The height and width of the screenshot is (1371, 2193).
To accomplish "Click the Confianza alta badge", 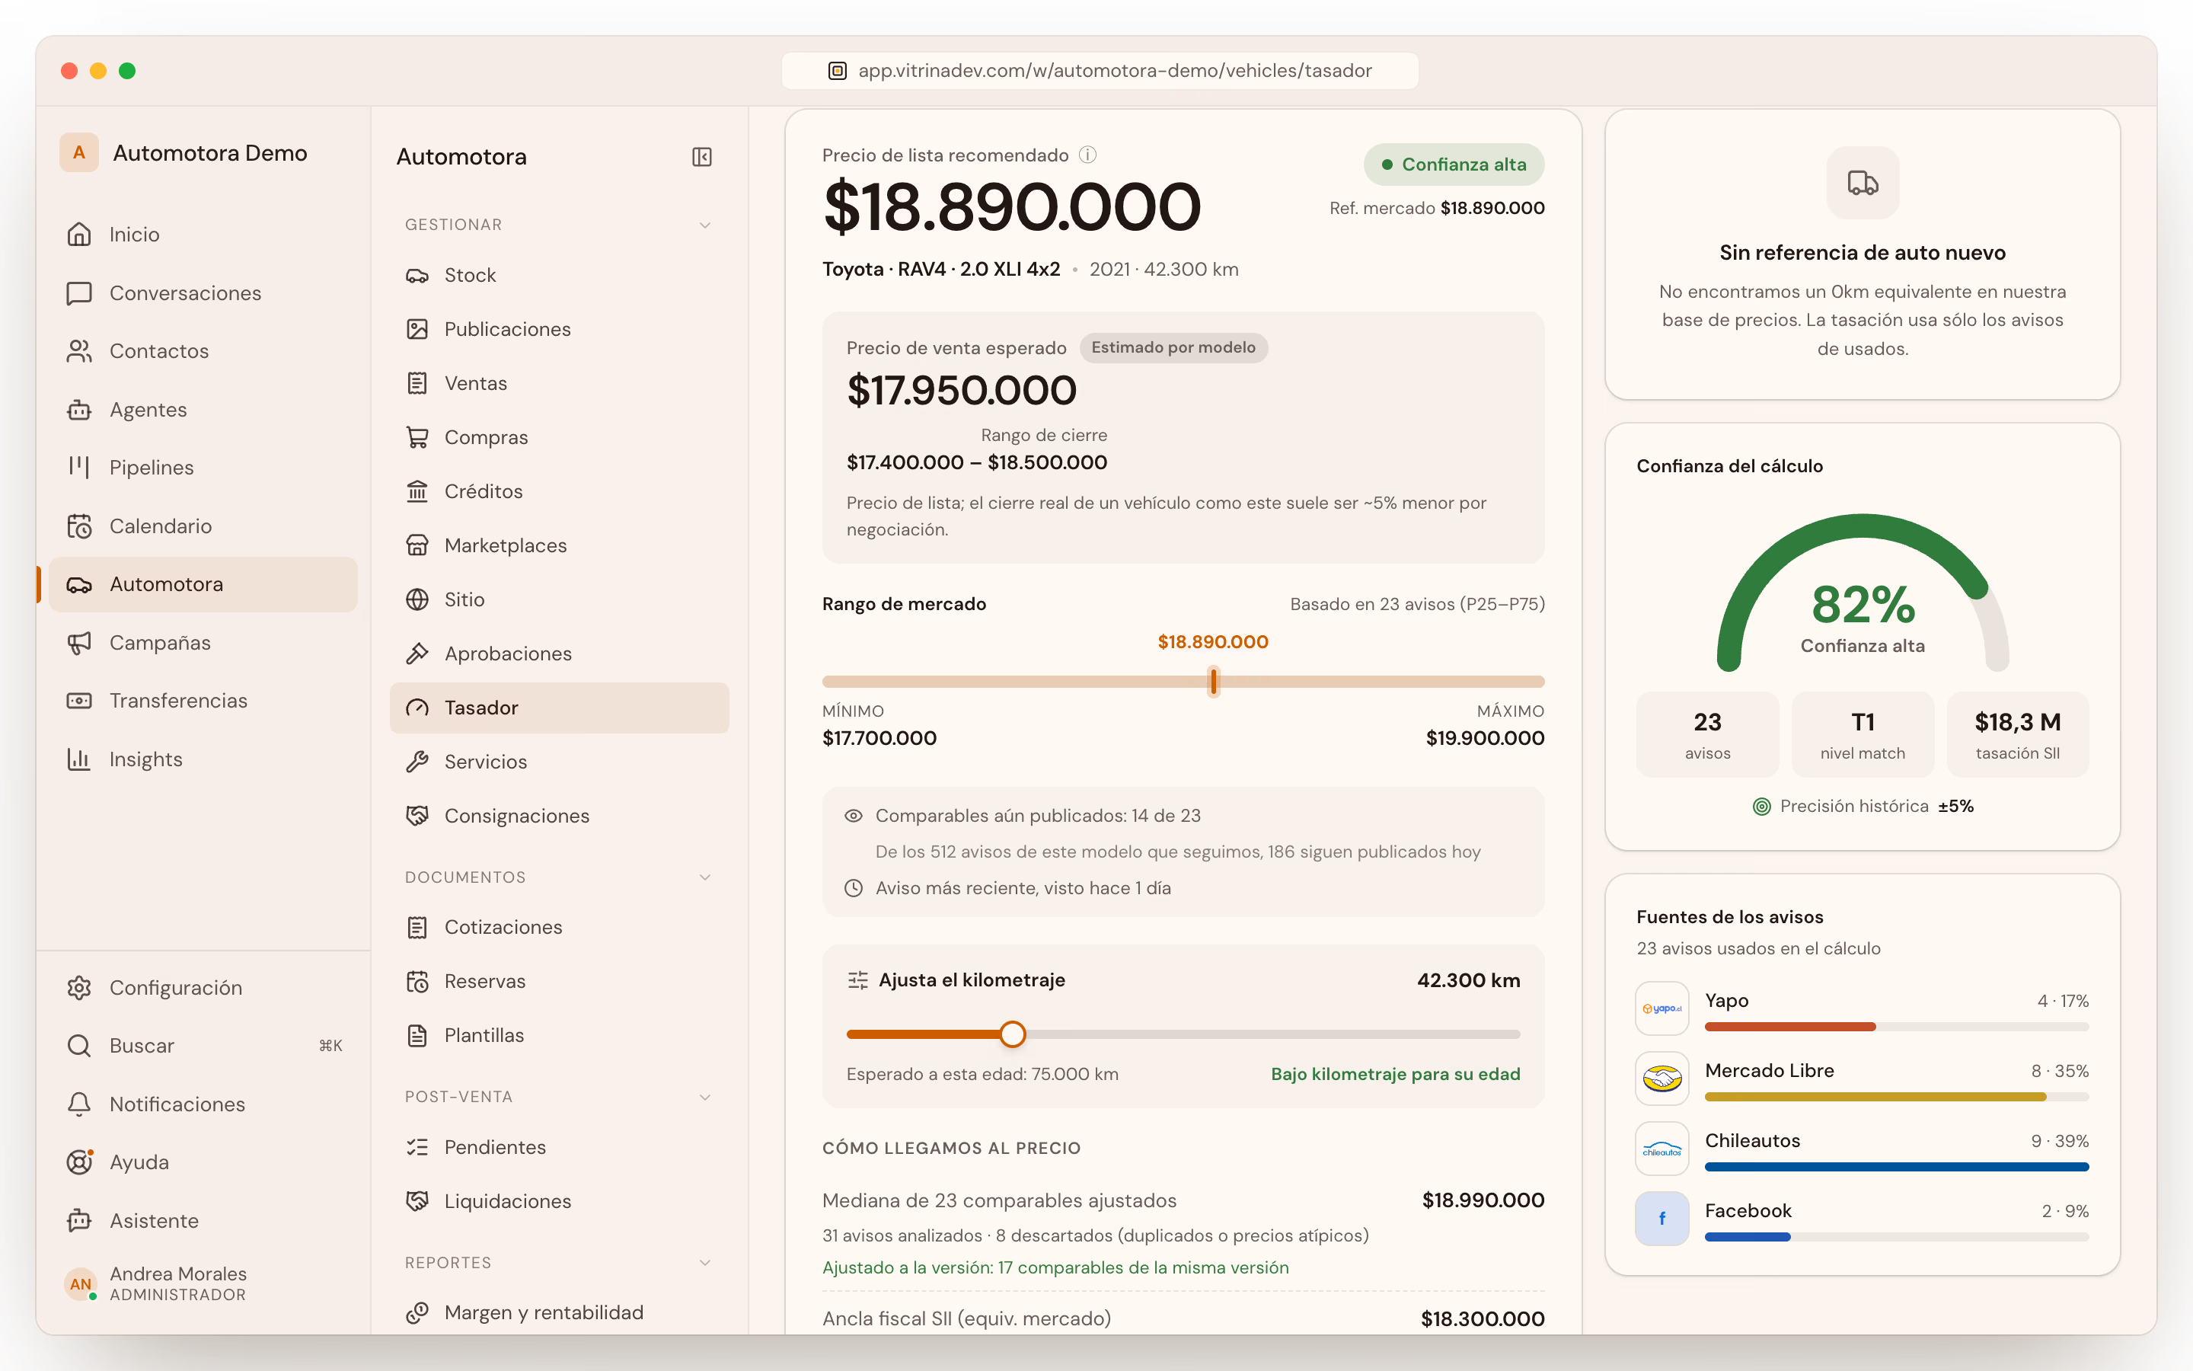I will pos(1454,164).
